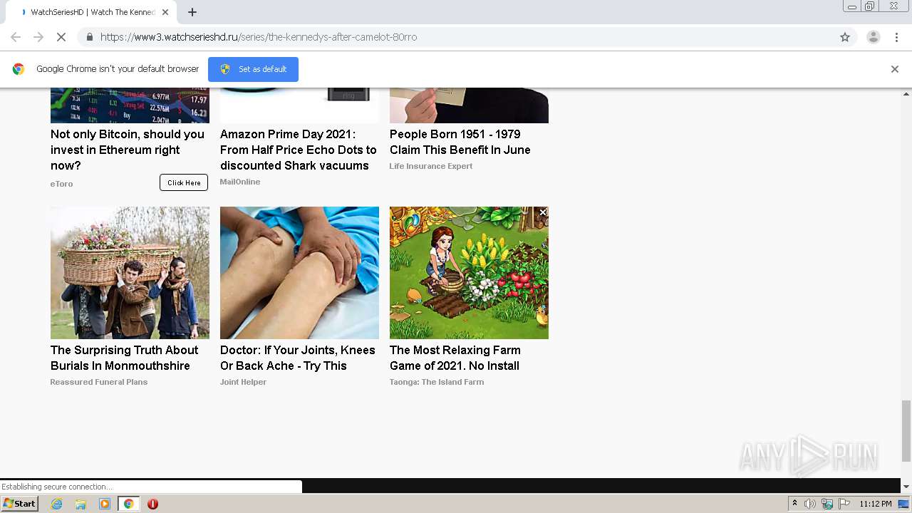Open File Explorer from taskbar

click(81, 504)
